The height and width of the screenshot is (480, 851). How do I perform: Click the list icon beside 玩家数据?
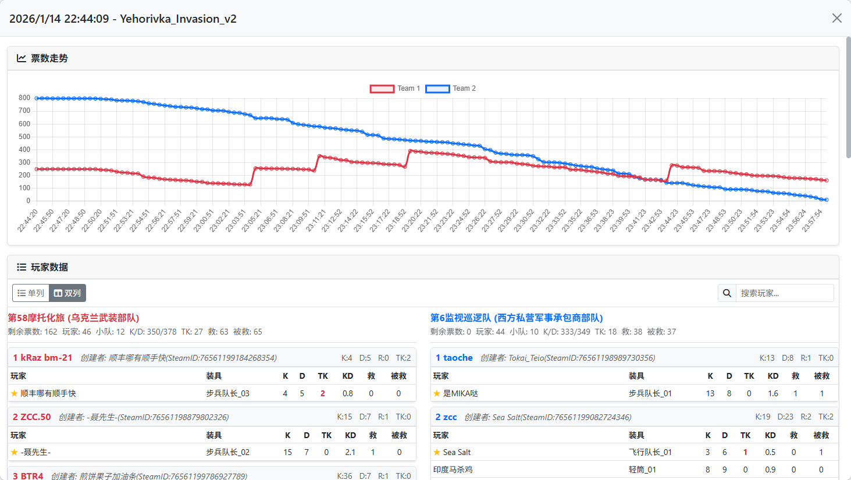[x=22, y=267]
